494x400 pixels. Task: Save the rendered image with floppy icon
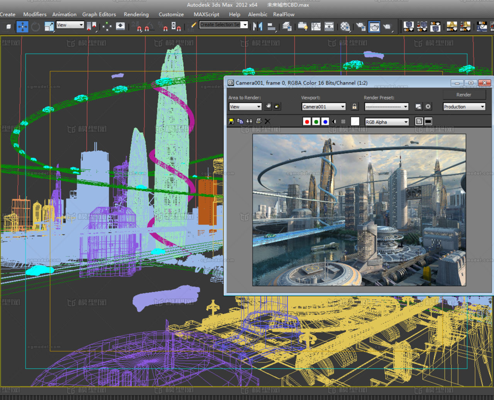[231, 122]
